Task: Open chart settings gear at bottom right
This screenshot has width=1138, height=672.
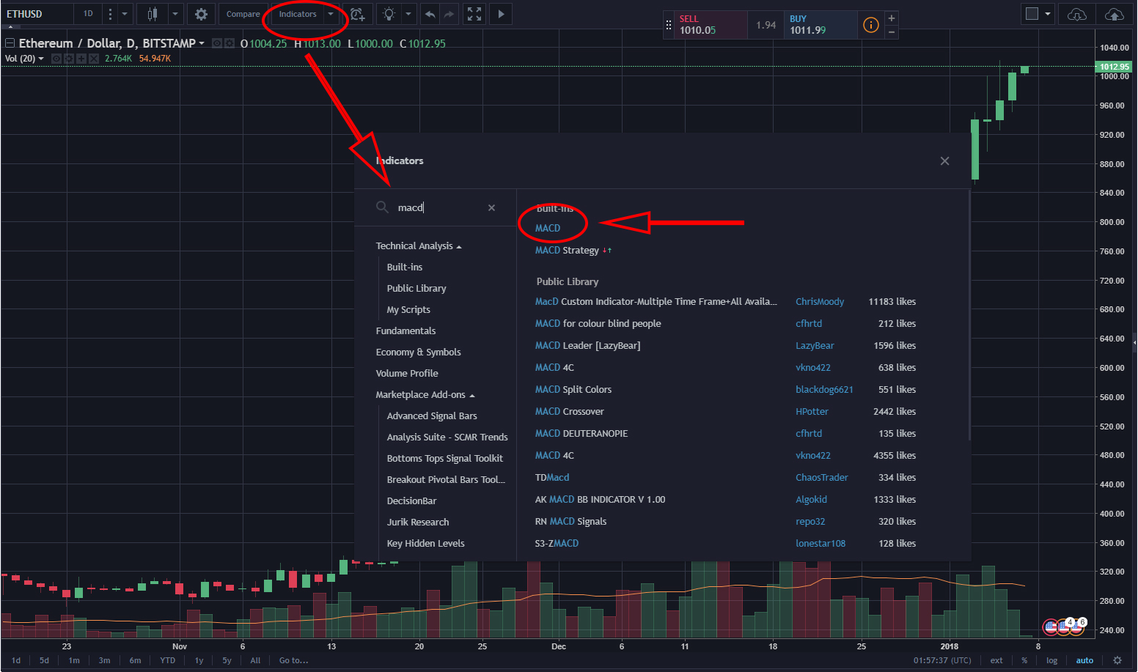Action: pyautogui.click(x=1117, y=660)
